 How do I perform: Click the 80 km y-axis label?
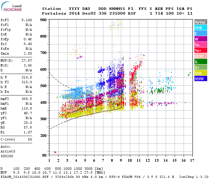click(x=44, y=155)
